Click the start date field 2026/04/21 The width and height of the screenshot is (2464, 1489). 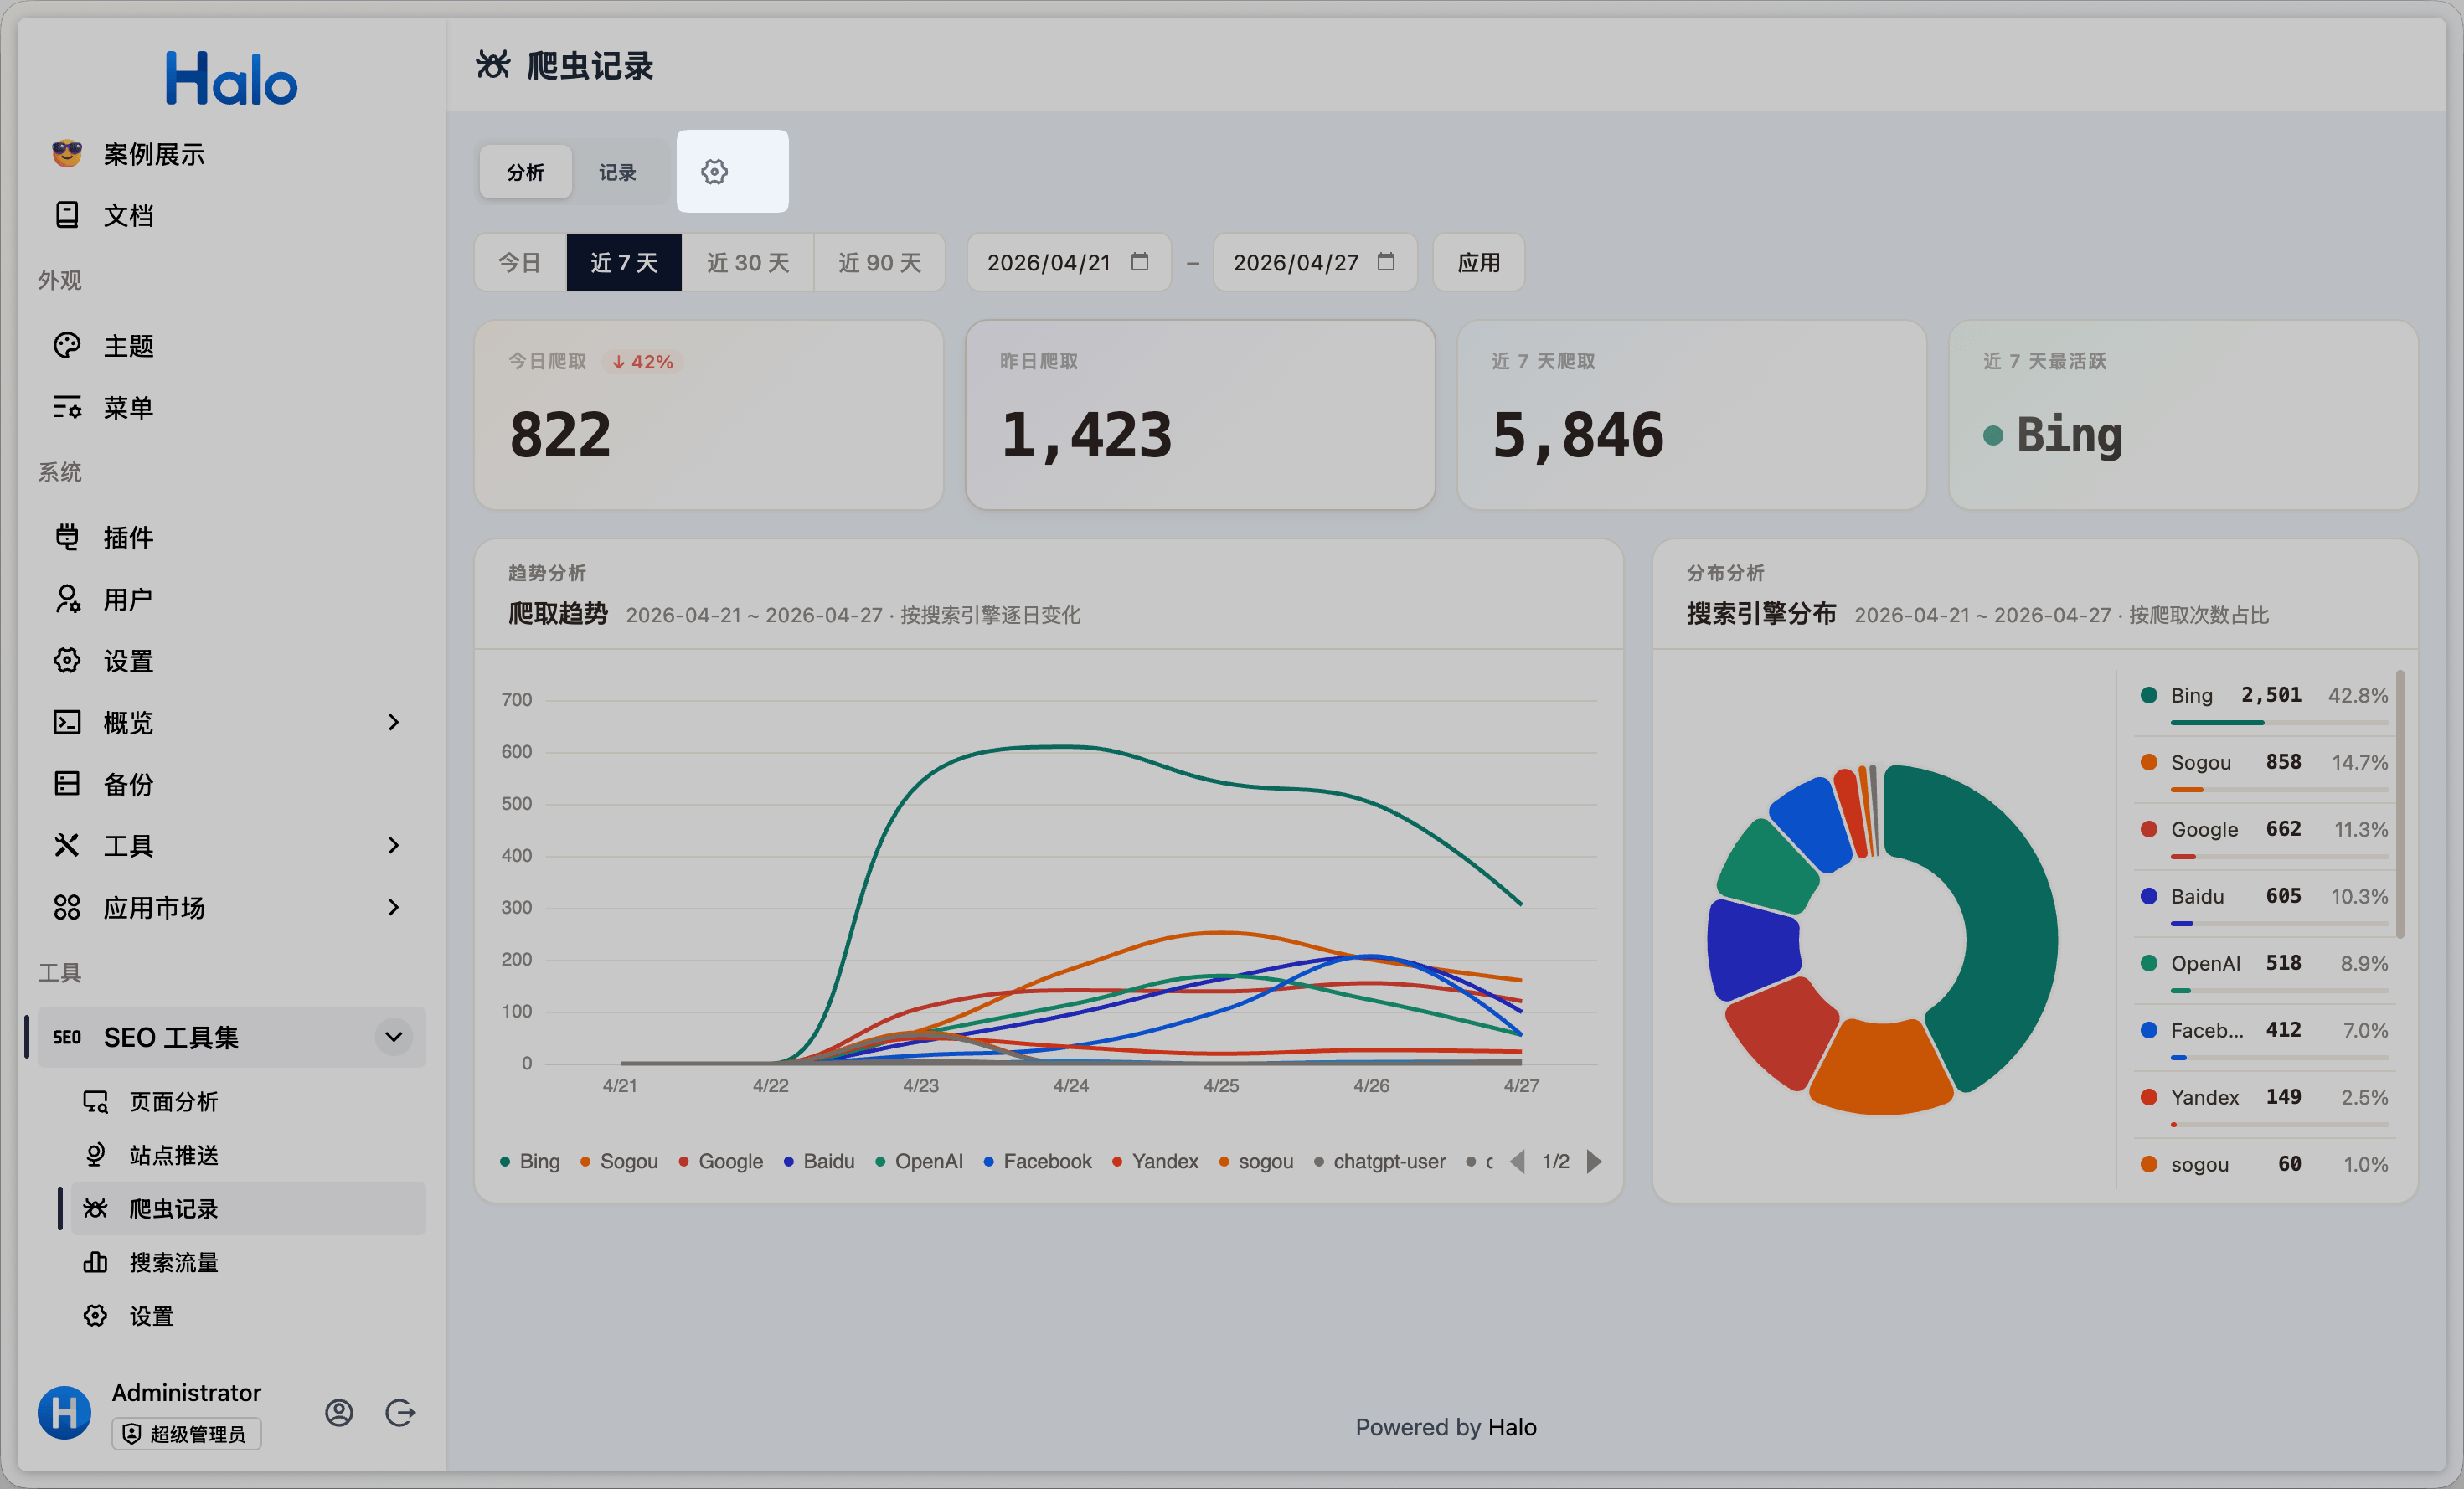[x=1069, y=262]
